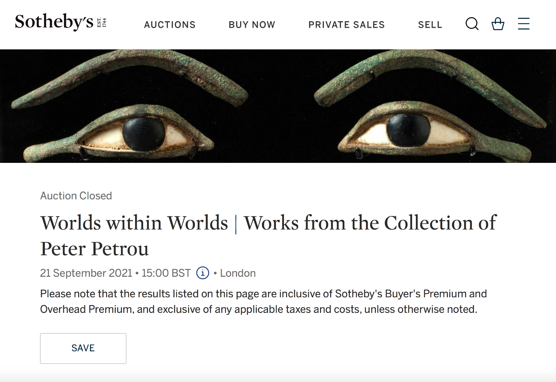
Task: Click the hero banner image of Egyptian eyes
Action: 278,104
